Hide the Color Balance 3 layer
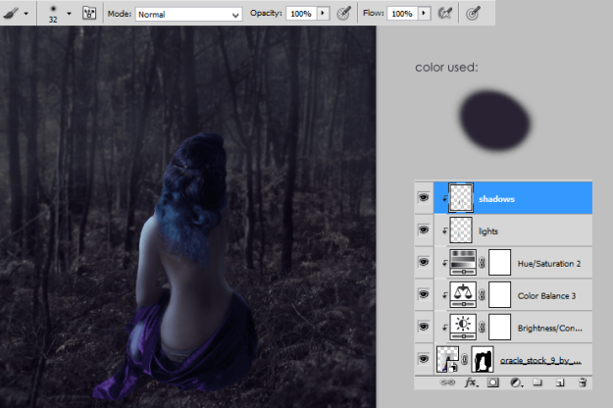The width and height of the screenshot is (613, 408). 424,294
